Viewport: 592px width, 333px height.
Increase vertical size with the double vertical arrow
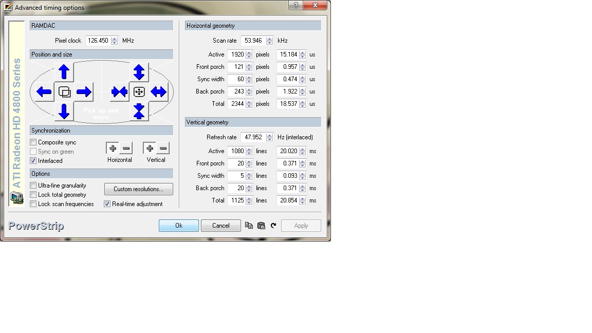point(139,72)
